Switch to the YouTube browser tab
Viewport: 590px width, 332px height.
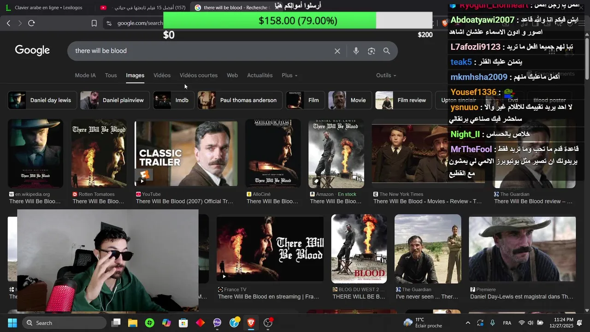pyautogui.click(x=143, y=7)
